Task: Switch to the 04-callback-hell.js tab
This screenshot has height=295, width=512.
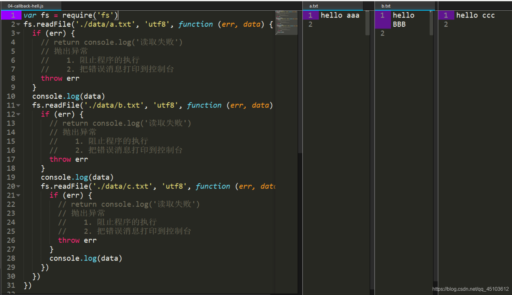Action: click(x=31, y=6)
